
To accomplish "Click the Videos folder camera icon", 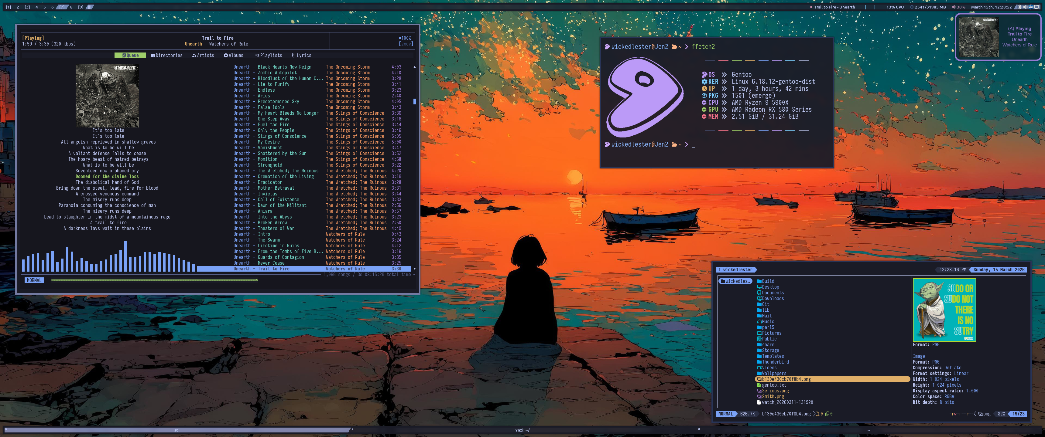I will pyautogui.click(x=759, y=368).
